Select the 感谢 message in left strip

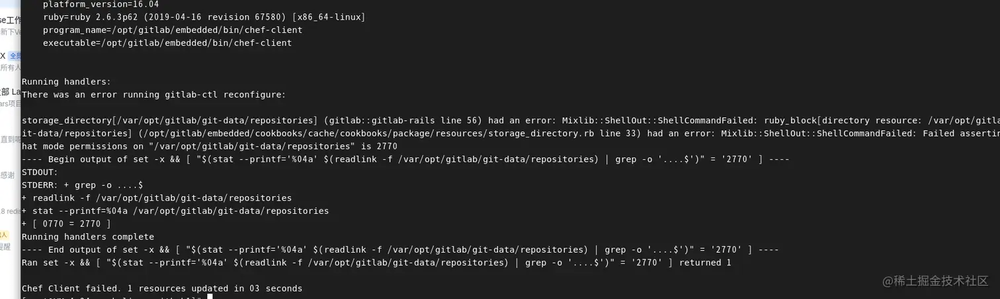7,175
